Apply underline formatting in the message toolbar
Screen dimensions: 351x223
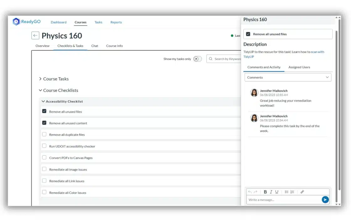click(x=277, y=192)
